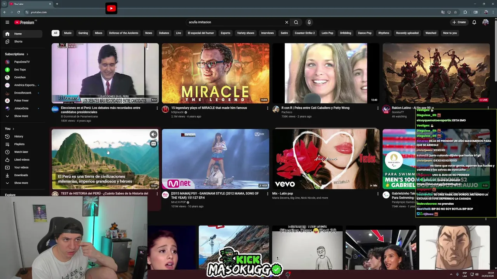The width and height of the screenshot is (497, 279).
Task: Open El Dominical de Panamericana channel
Action: click(79, 116)
